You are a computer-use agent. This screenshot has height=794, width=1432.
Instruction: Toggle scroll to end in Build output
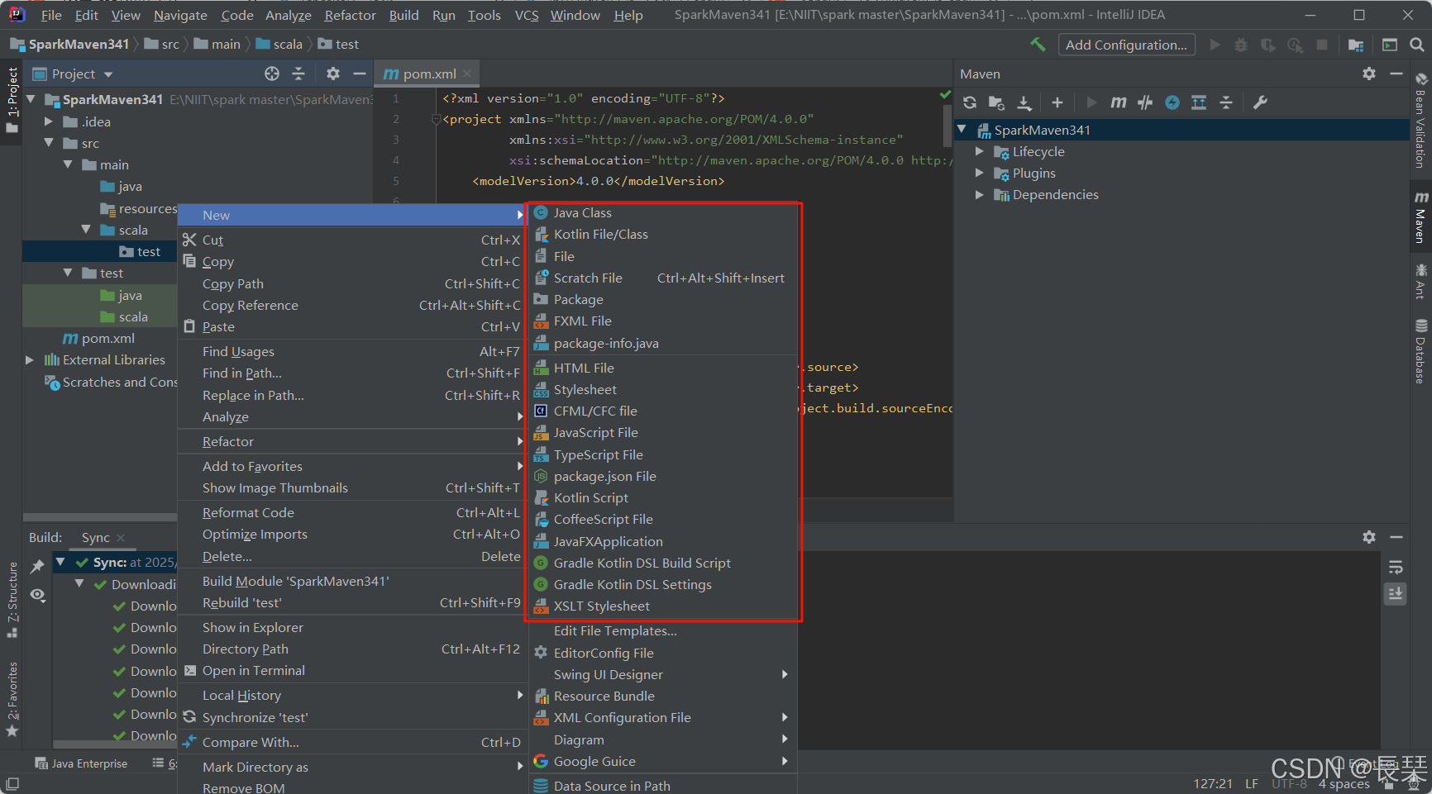click(1396, 593)
